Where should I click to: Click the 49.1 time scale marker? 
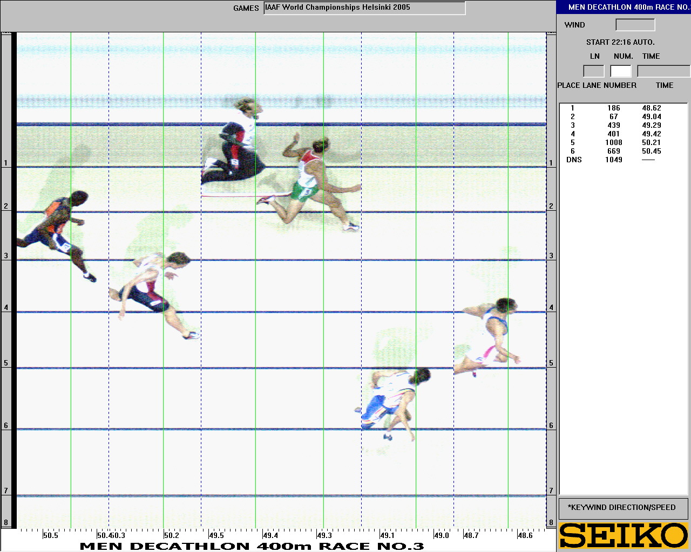[387, 535]
